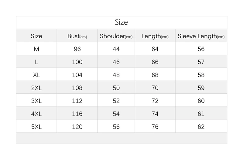Click length value 74 for size 4XL

click(x=155, y=114)
